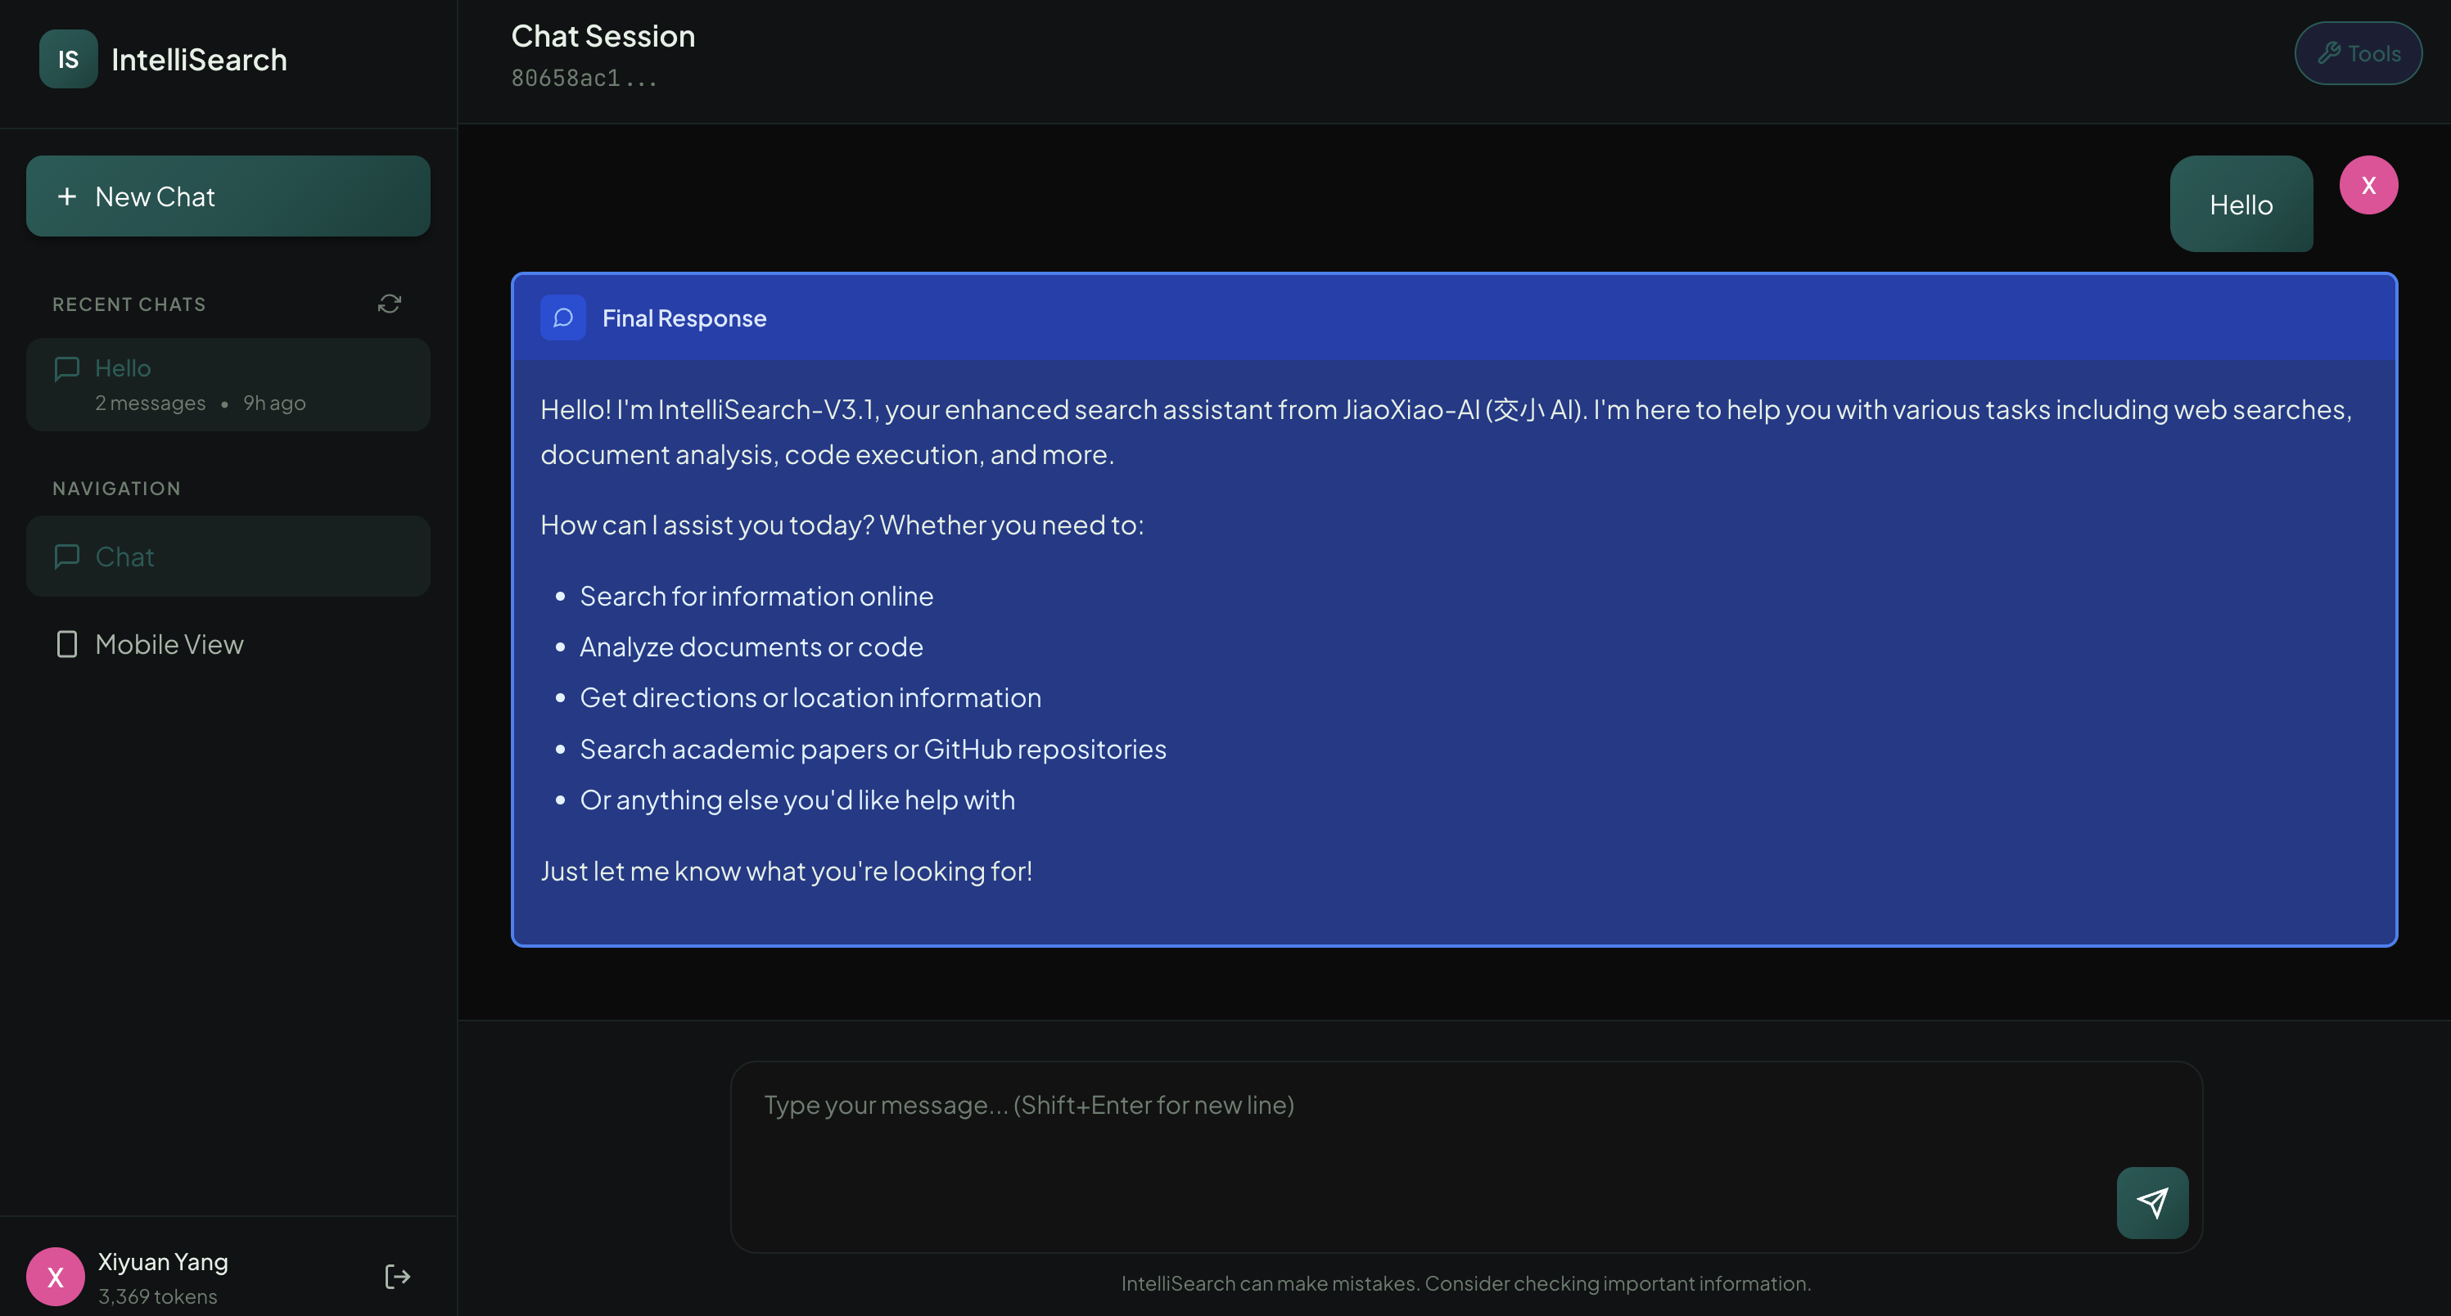This screenshot has width=2451, height=1316.
Task: Click the Tools wrench icon
Action: [x=2330, y=52]
